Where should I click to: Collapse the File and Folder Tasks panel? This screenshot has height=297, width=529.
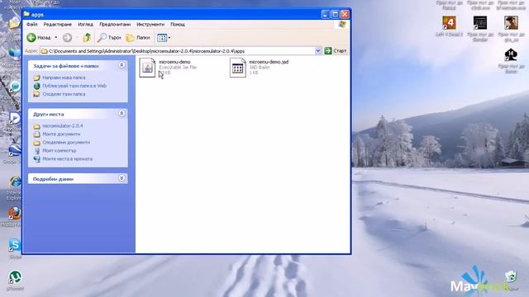point(122,65)
